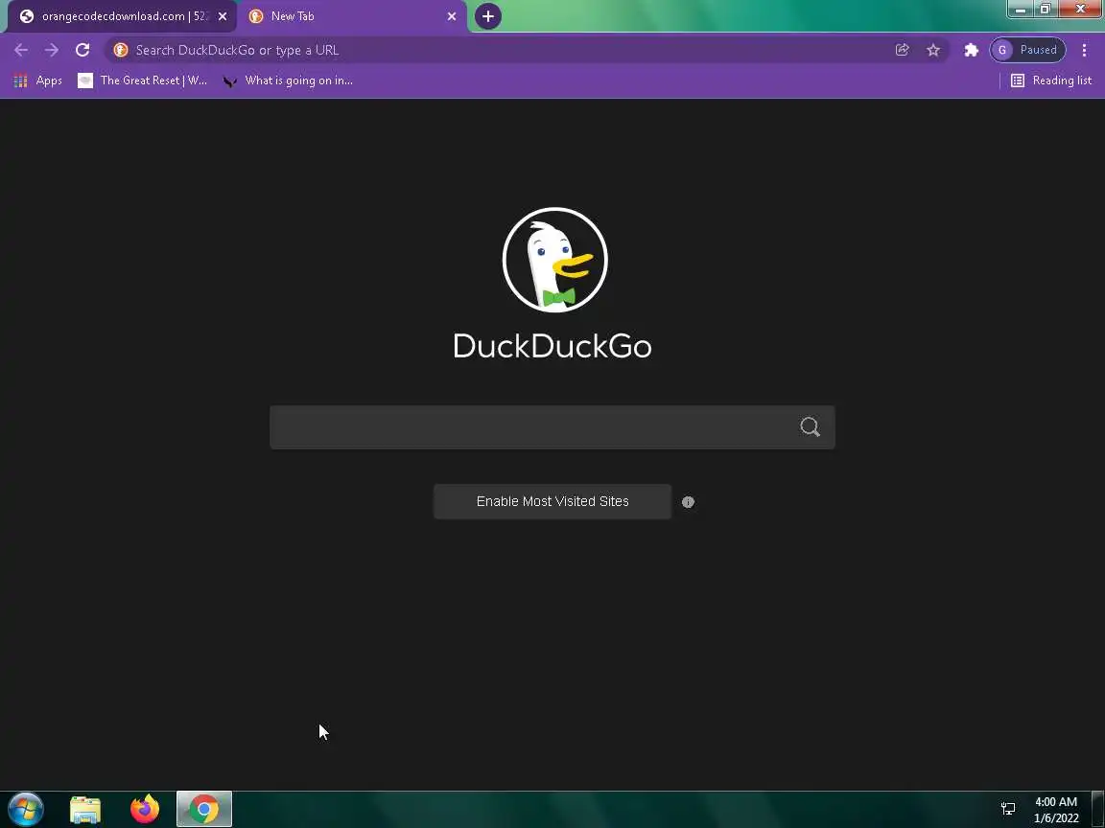Bookmark this tab with the star
1105x828 pixels.
[933, 50]
